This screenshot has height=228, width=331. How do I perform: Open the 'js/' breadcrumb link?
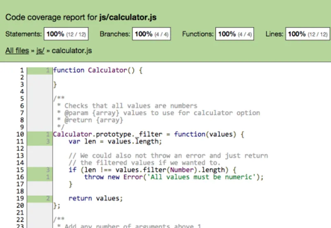coord(40,51)
